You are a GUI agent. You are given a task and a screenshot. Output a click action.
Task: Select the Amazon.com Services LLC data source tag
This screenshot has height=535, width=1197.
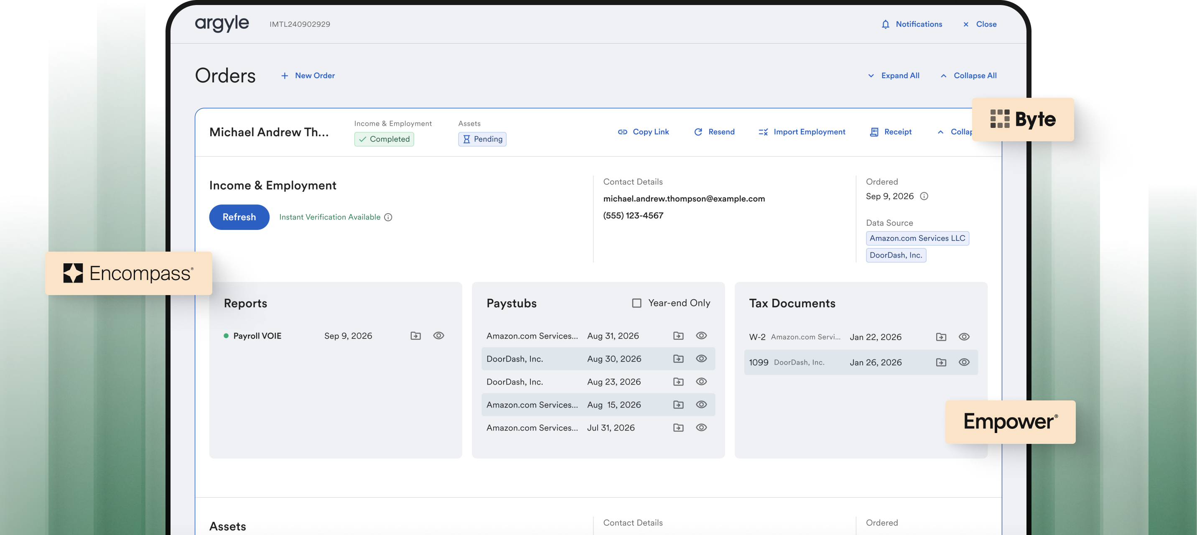tap(917, 238)
